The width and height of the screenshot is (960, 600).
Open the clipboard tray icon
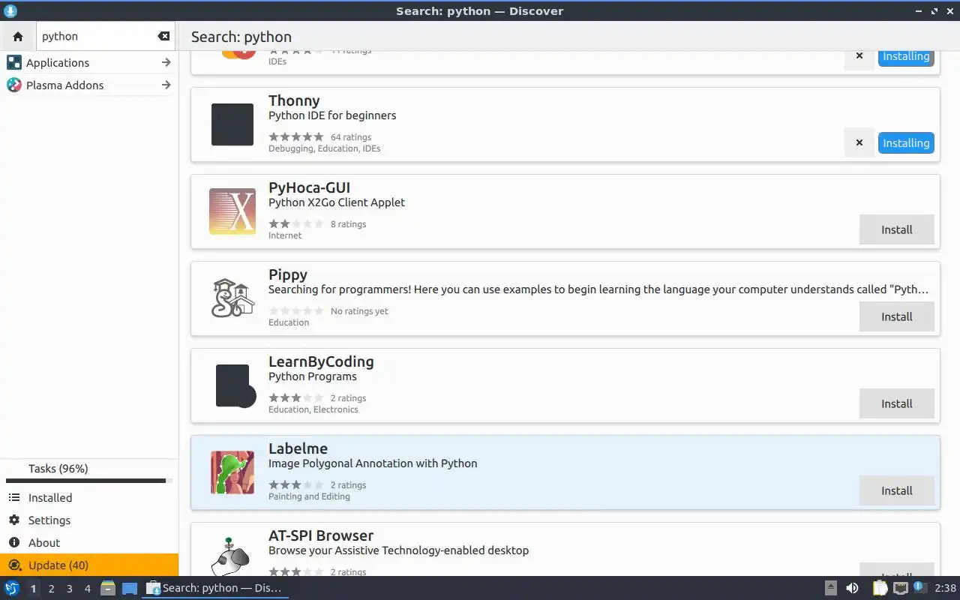880,588
